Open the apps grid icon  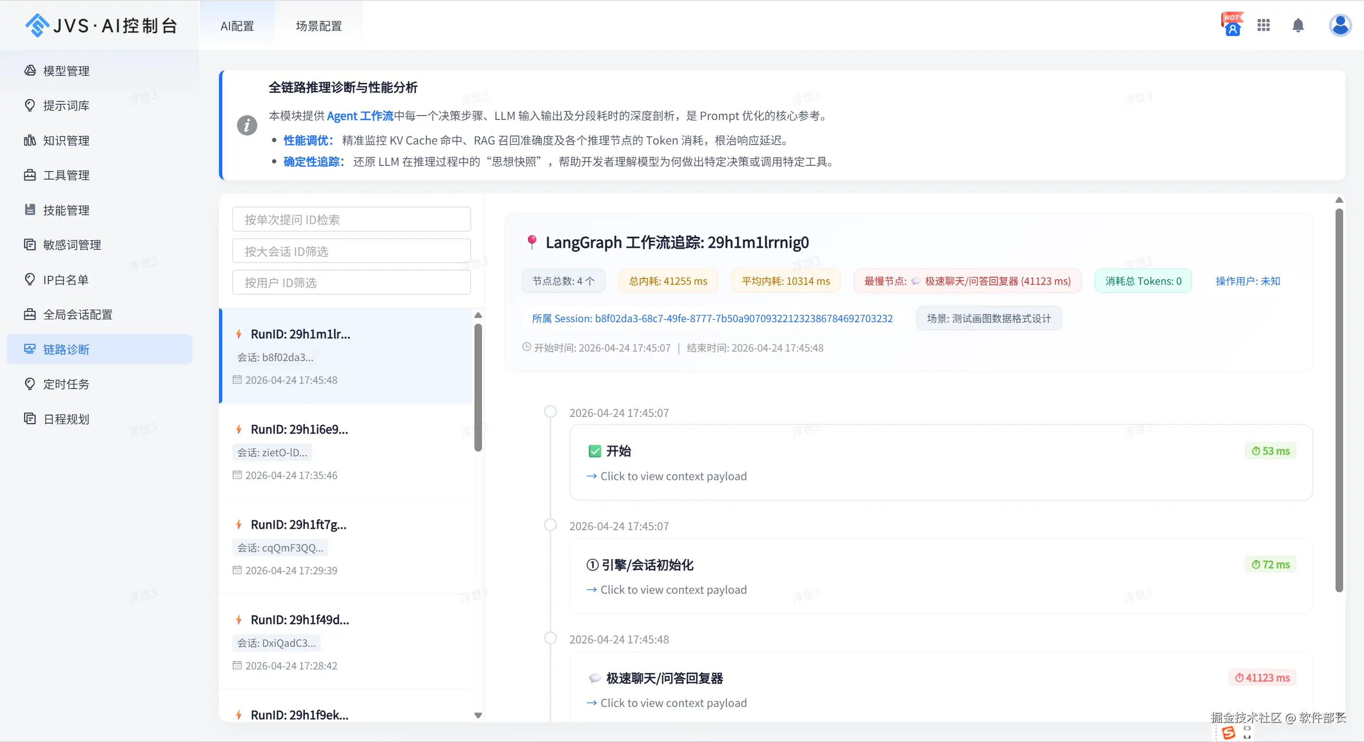pos(1264,25)
